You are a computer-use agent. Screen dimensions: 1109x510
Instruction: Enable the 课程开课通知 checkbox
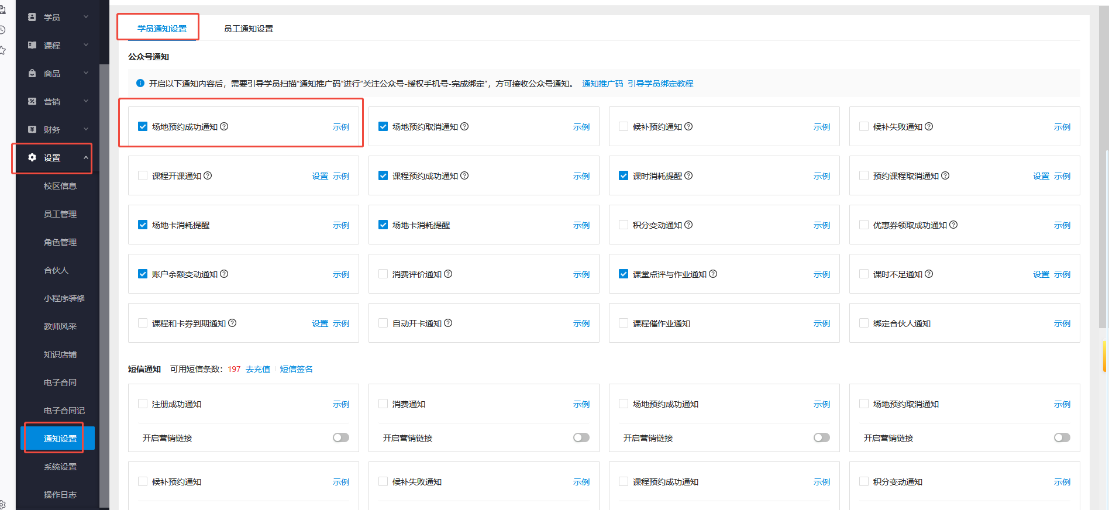click(143, 175)
